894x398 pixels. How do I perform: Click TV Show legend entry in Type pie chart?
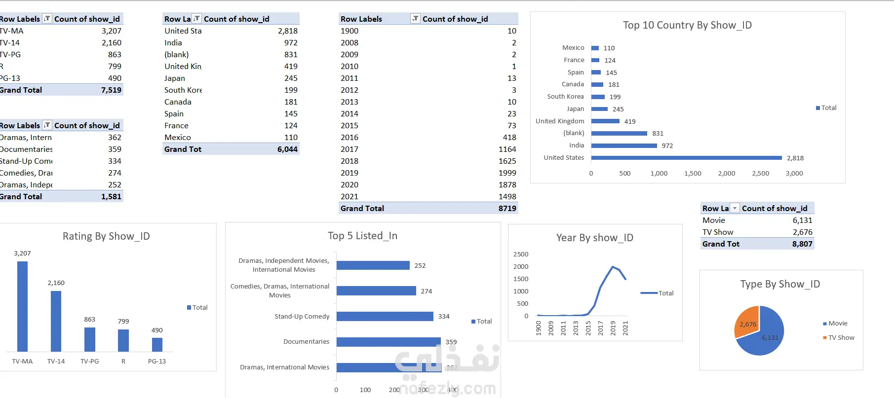click(838, 338)
